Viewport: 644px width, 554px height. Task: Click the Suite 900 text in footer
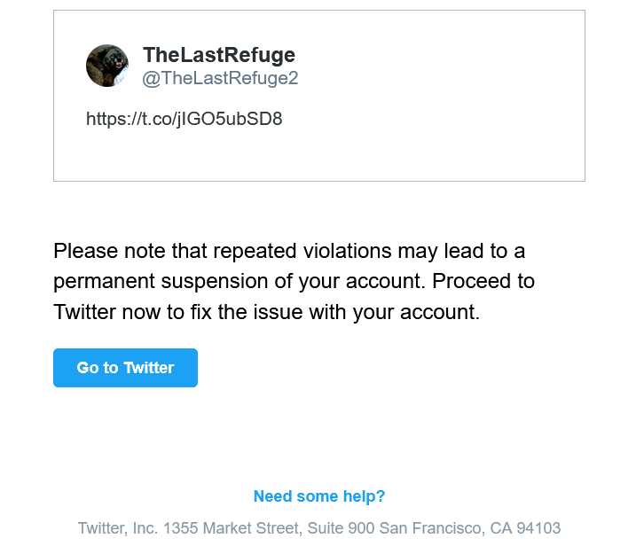pos(342,528)
